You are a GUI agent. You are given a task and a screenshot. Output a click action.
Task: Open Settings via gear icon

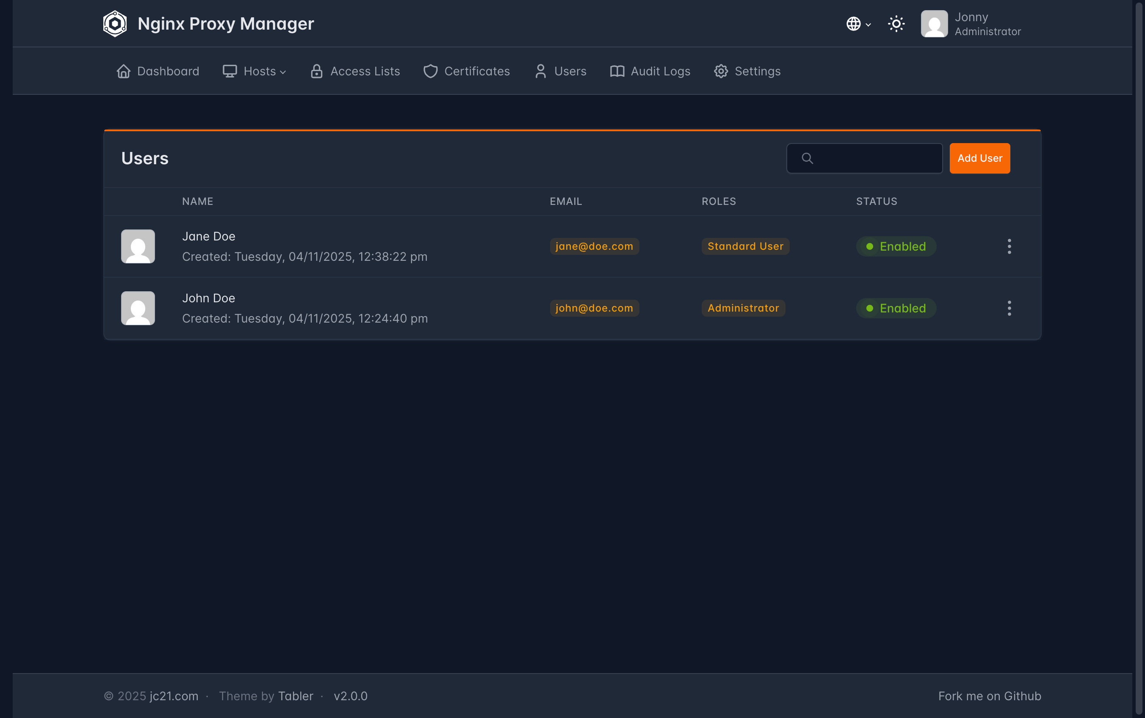pyautogui.click(x=747, y=71)
